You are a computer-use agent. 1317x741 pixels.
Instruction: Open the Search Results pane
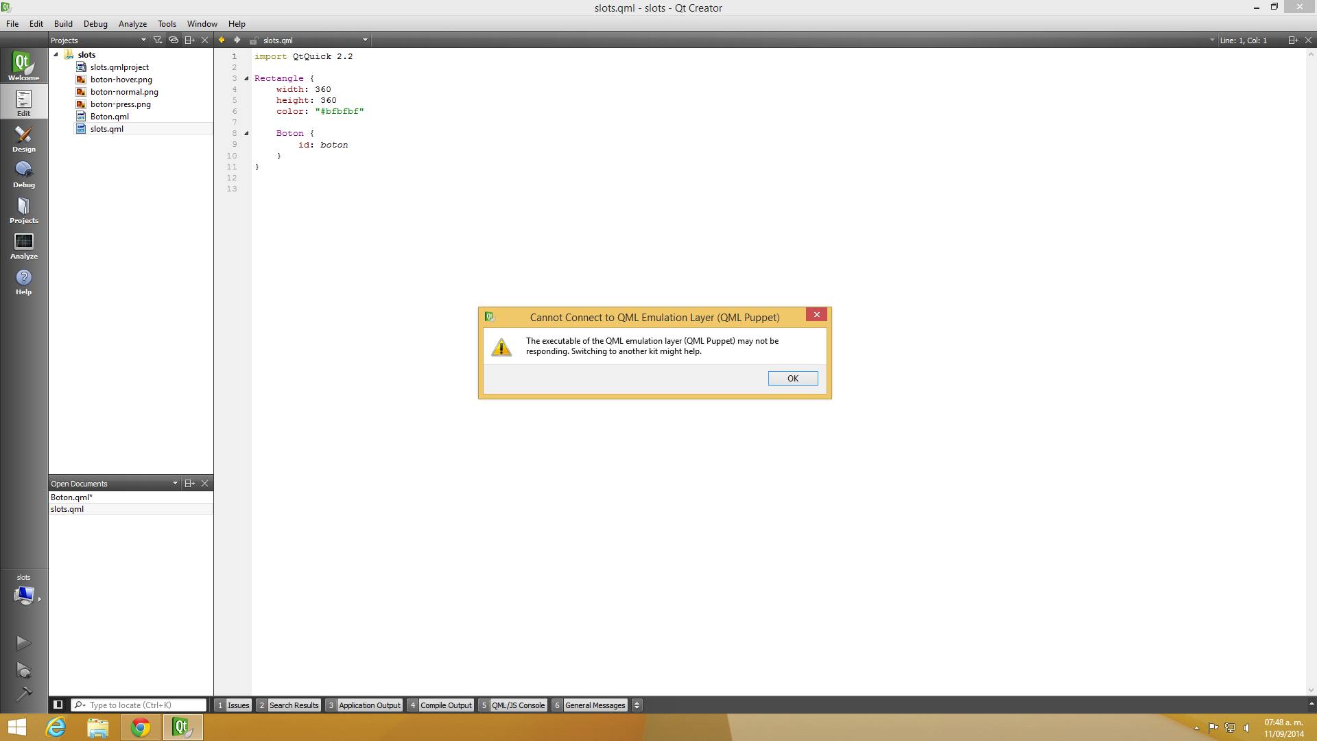(x=288, y=705)
